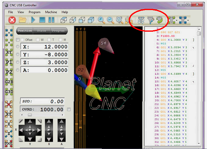Screen dimensions: 207x149
Task: Open the Program menu
Action: tap(35, 12)
